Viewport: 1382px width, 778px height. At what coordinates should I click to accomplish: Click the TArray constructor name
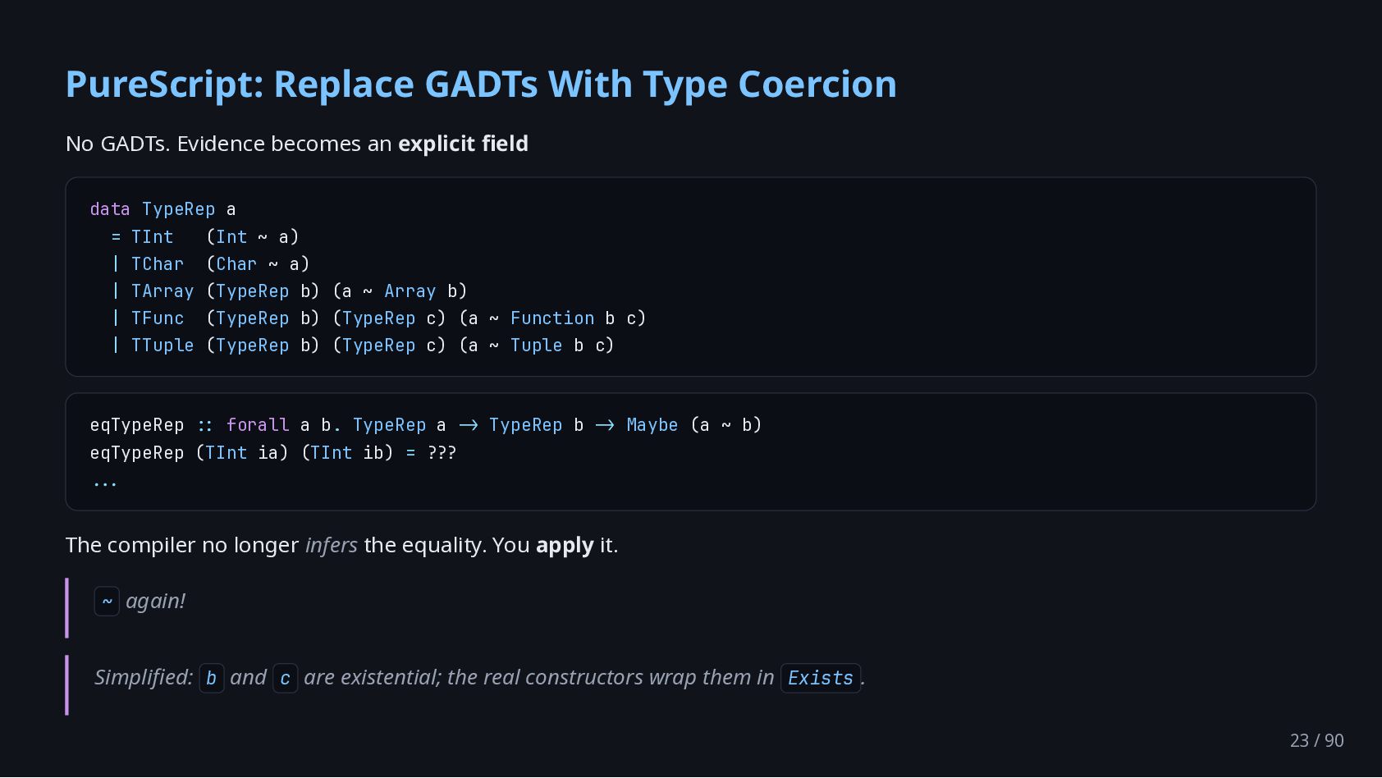click(x=162, y=291)
